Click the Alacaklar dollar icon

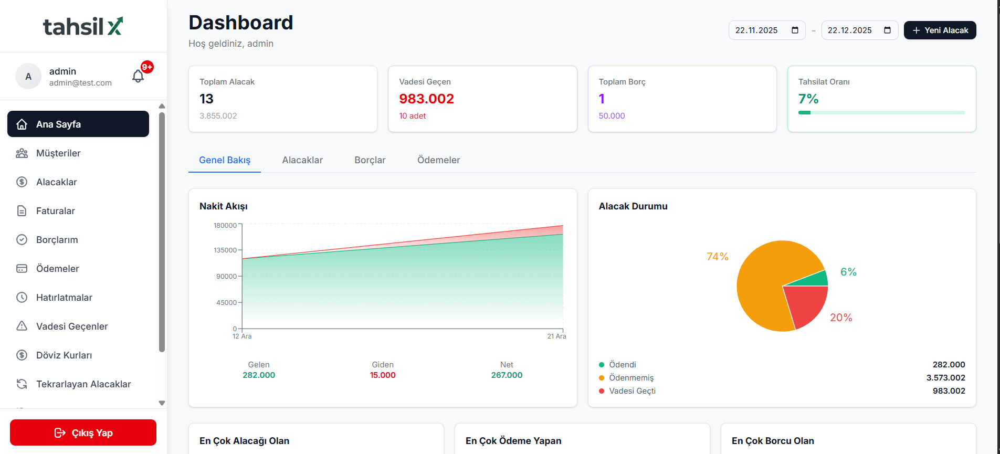click(x=22, y=182)
